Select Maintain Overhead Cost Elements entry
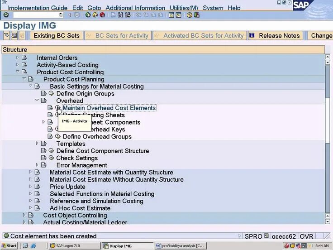The width and height of the screenshot is (333, 250). (x=109, y=108)
